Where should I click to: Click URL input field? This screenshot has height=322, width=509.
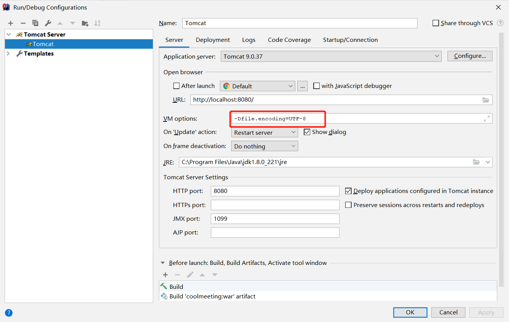tap(341, 100)
